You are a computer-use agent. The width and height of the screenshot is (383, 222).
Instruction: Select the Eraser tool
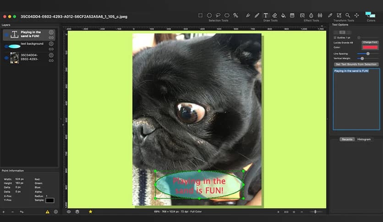click(x=274, y=15)
